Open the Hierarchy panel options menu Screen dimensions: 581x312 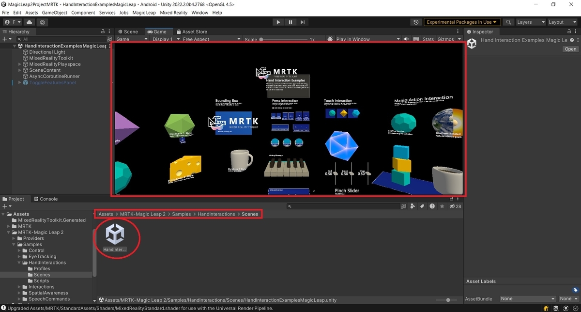point(110,31)
